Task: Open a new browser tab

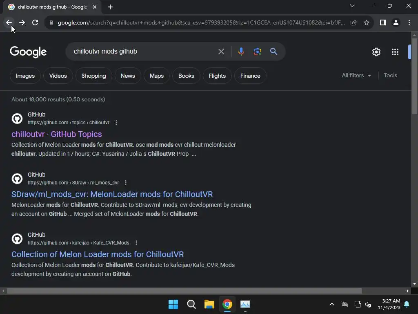Action: (x=110, y=7)
